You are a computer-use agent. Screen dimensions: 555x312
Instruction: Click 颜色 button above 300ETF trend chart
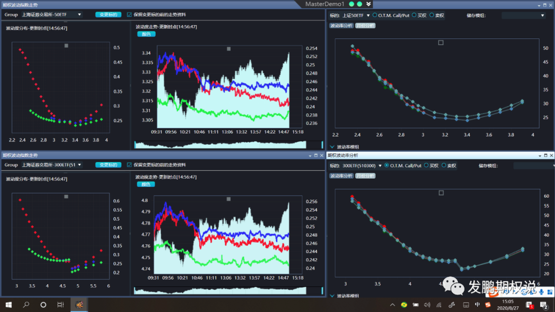pos(146,184)
